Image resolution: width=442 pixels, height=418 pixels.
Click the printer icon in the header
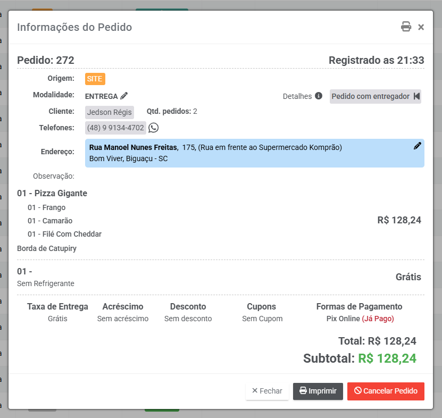pyautogui.click(x=406, y=27)
